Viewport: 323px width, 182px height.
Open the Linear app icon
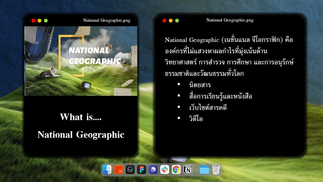click(x=153, y=170)
